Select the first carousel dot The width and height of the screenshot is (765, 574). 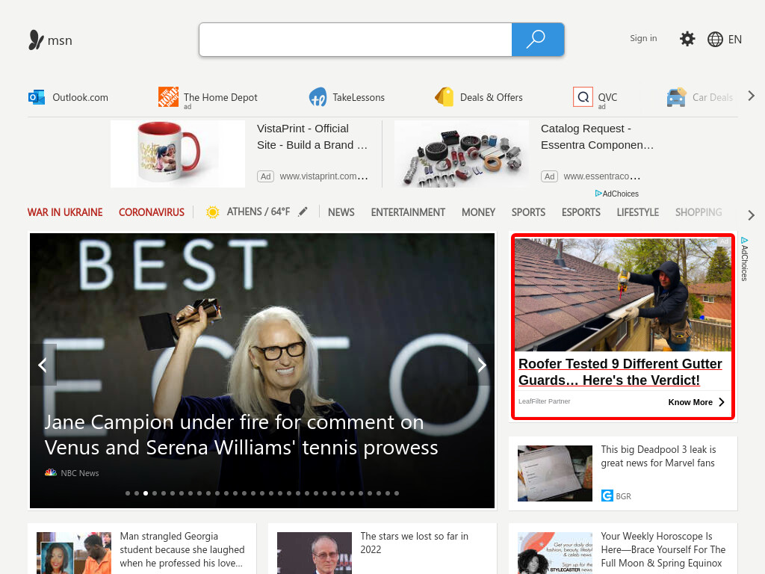click(128, 493)
